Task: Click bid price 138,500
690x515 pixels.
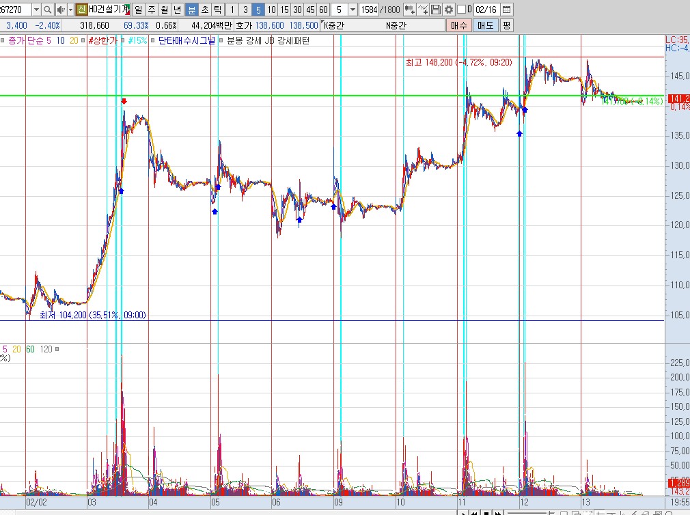Action: pyautogui.click(x=303, y=25)
